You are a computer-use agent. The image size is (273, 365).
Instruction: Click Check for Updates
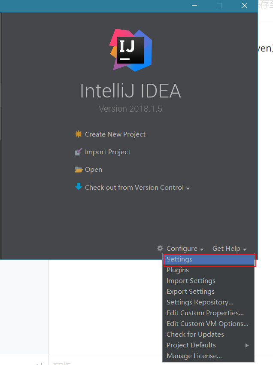209,334
